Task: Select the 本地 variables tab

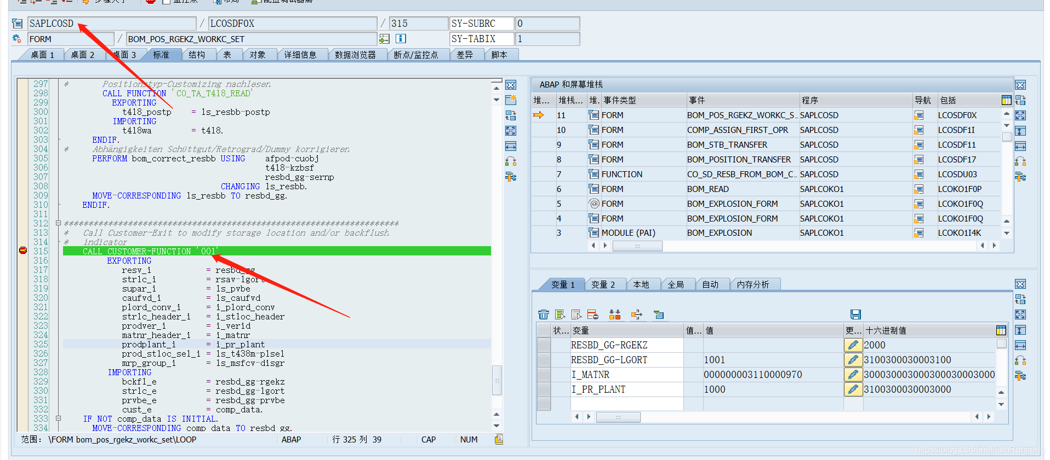Action: click(641, 284)
